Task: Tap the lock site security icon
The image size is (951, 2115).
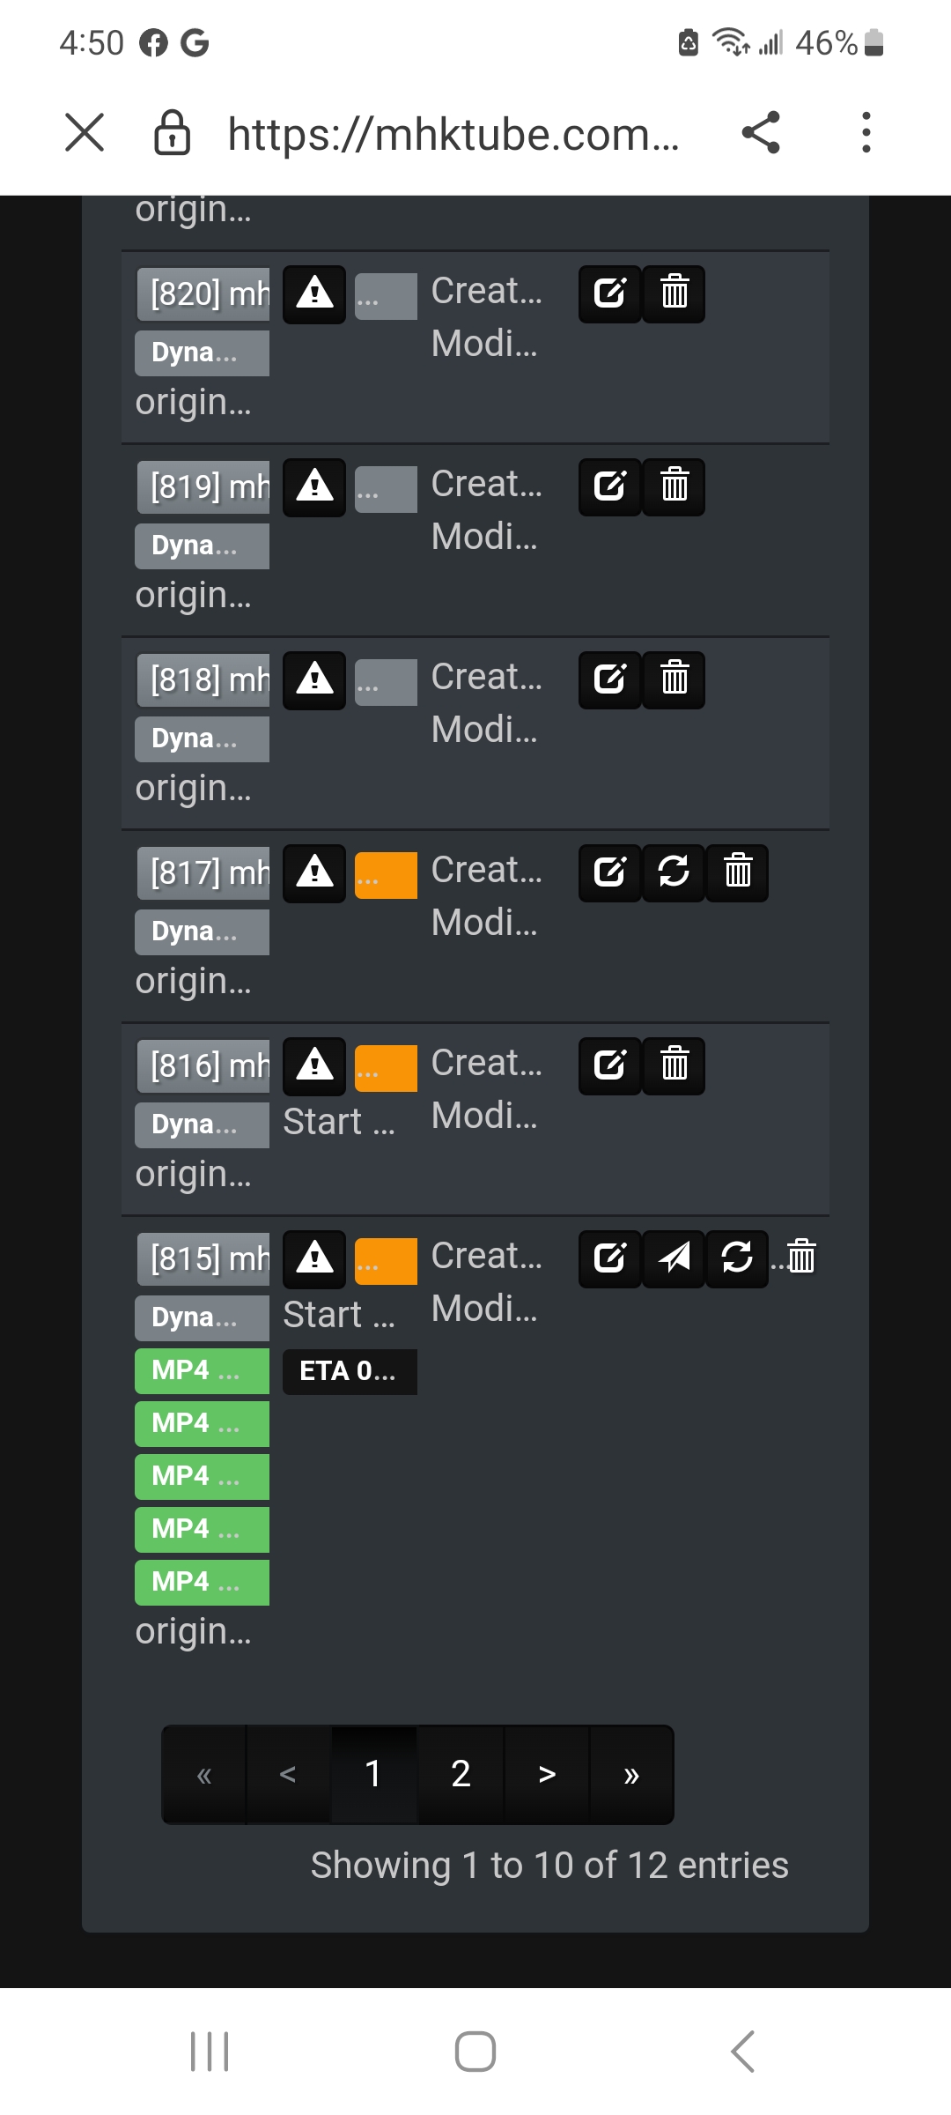Action: pyautogui.click(x=172, y=132)
